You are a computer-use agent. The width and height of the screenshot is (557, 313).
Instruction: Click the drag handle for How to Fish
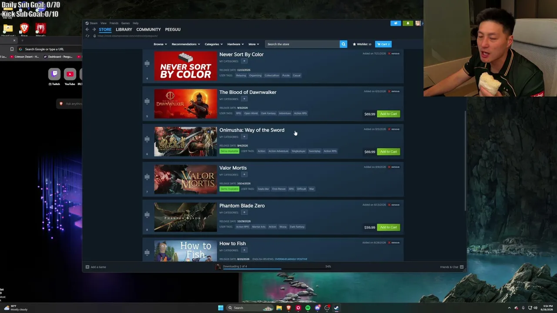(147, 252)
